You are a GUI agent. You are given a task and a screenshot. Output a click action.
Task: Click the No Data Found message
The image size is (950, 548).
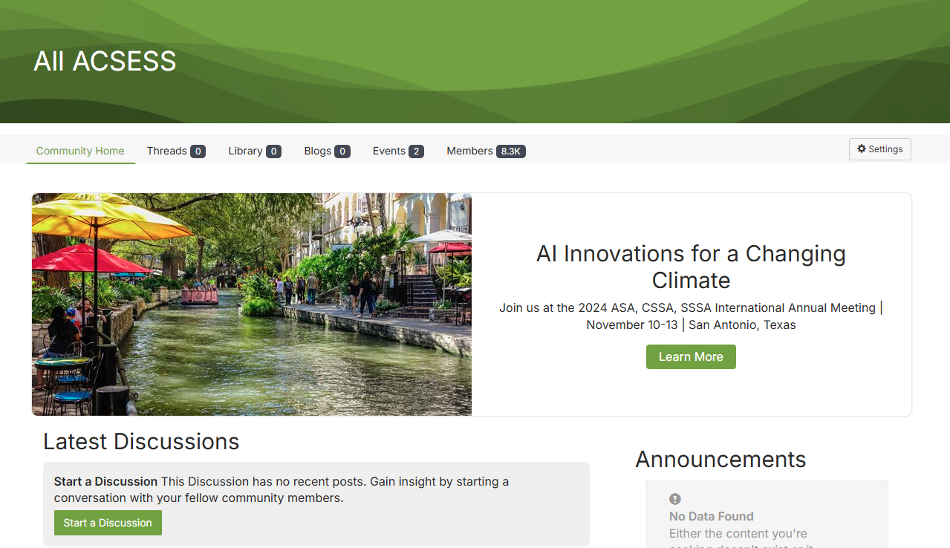coord(711,516)
